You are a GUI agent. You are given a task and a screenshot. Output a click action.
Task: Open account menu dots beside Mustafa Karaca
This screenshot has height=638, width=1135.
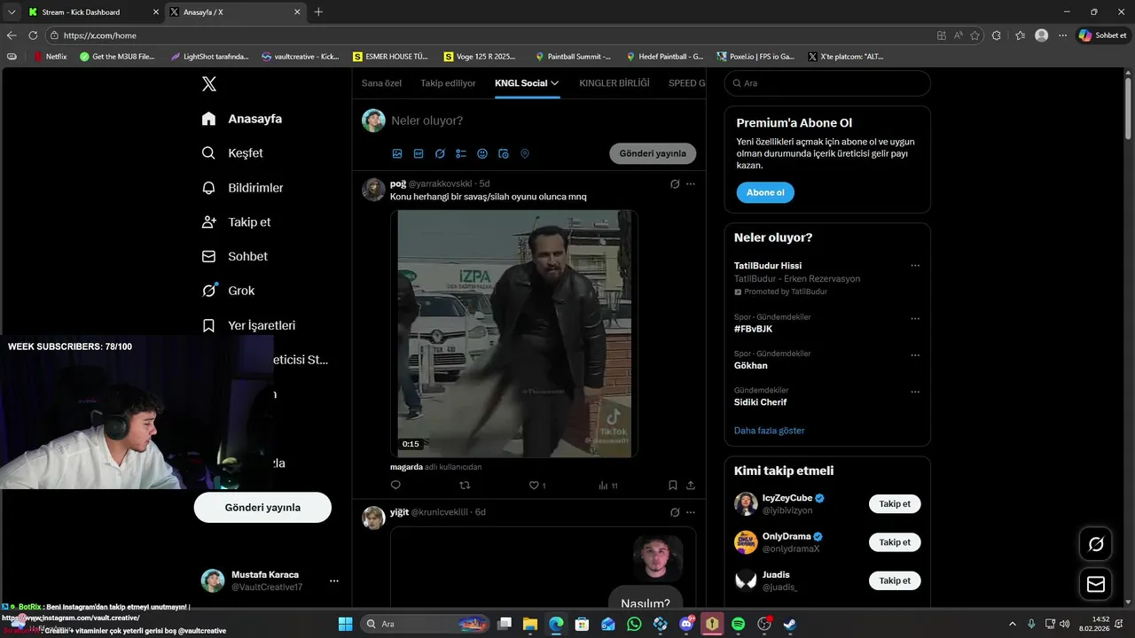(x=334, y=581)
